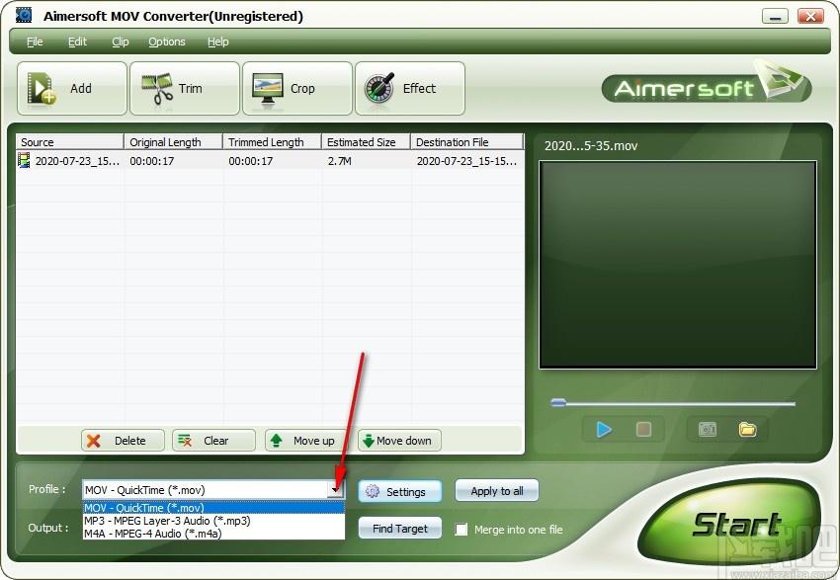The image size is (840, 580).
Task: Click the preview seek slider handle
Action: pyautogui.click(x=558, y=403)
